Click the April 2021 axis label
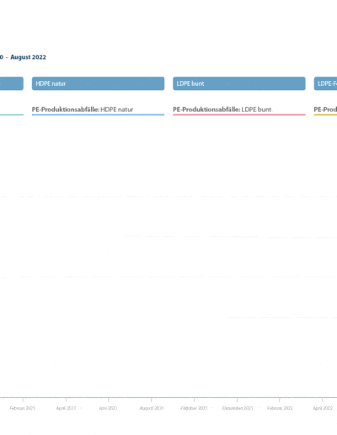337x435 pixels. point(66,408)
